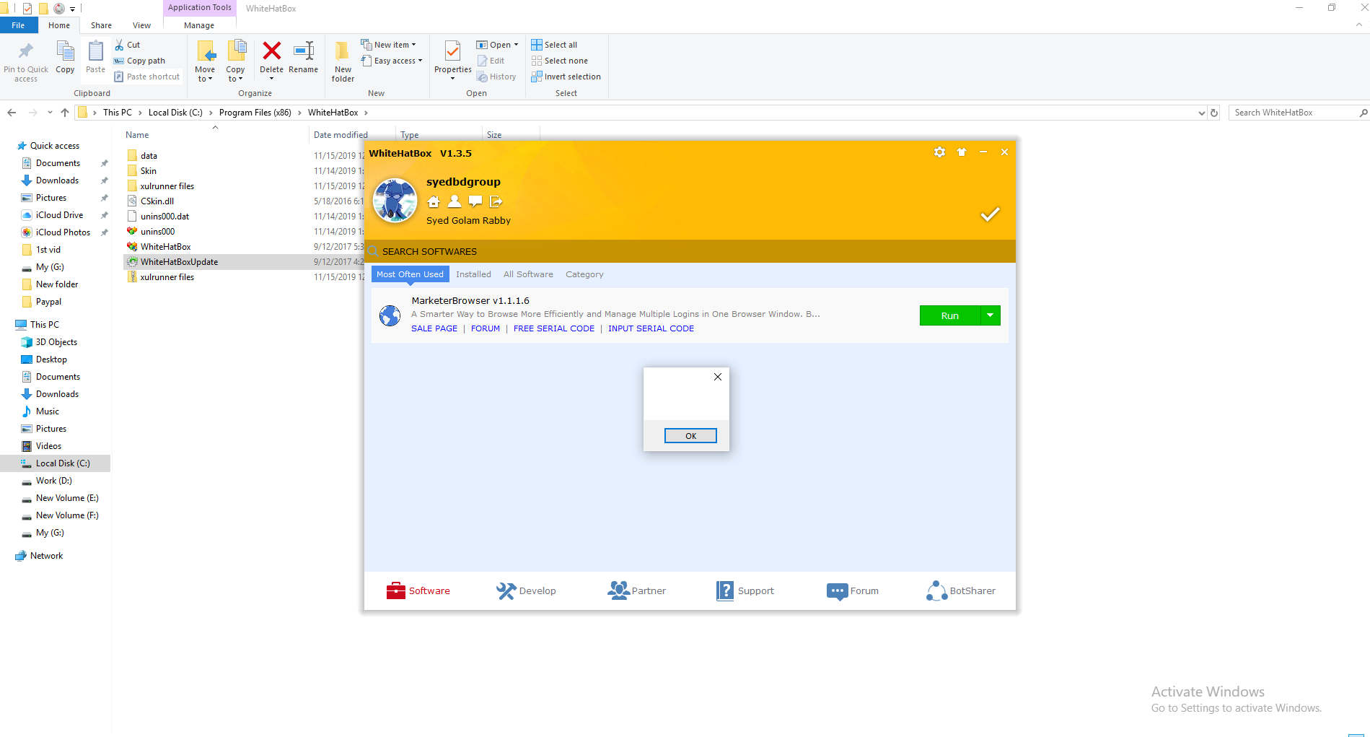Viewport: 1370px width, 737px height.
Task: Open BotSharer from bottom bar
Action: 961,590
